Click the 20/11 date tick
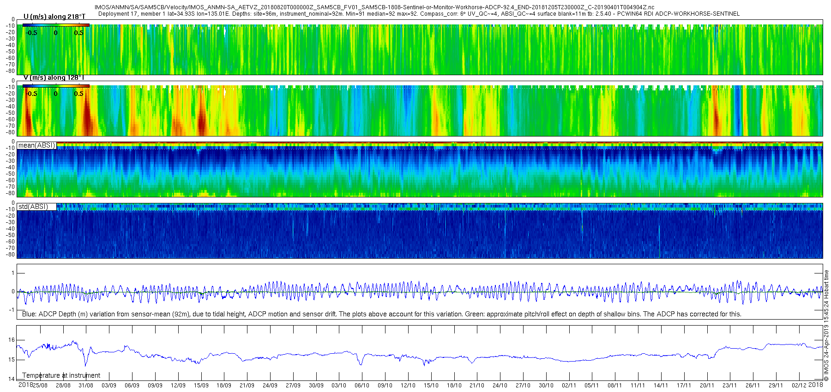 (707, 386)
